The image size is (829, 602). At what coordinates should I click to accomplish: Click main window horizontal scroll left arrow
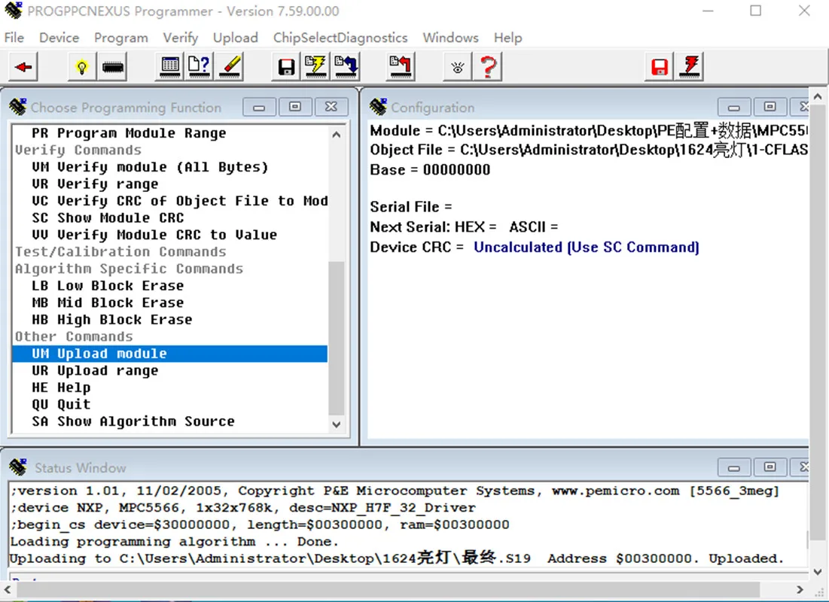pos(8,589)
